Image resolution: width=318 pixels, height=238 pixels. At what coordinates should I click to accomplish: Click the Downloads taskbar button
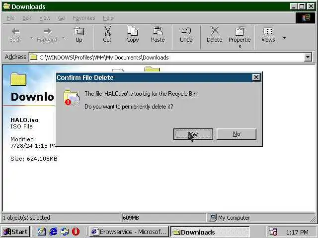point(210,232)
